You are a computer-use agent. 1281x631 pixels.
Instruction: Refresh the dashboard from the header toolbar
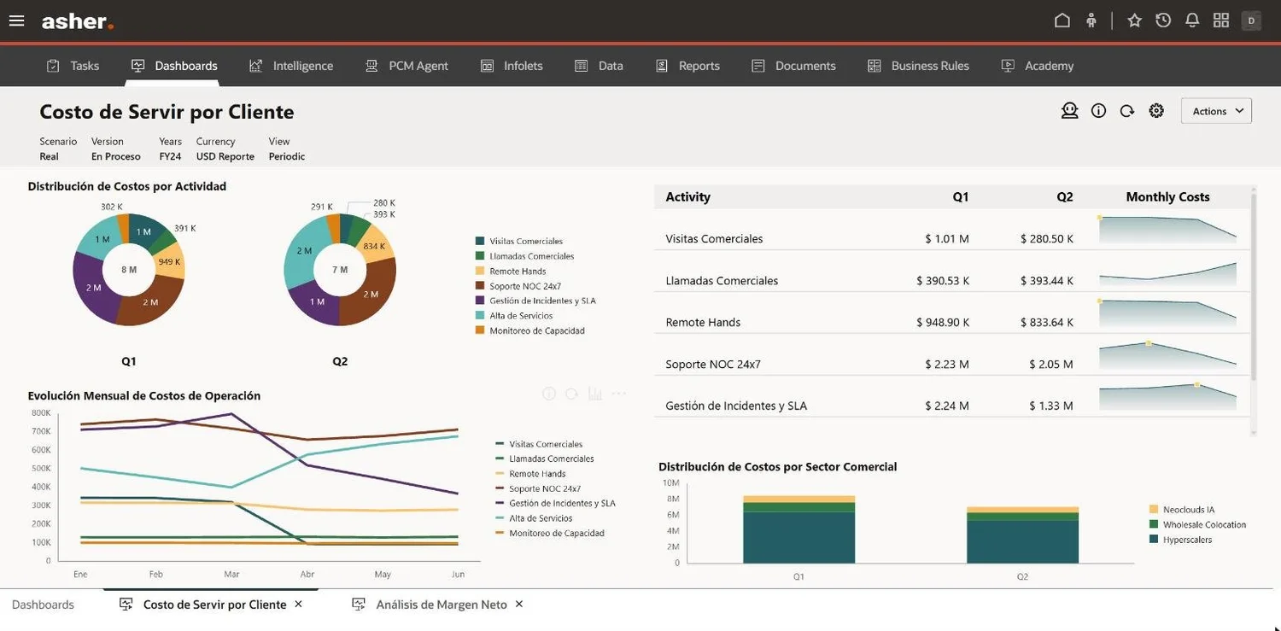pyautogui.click(x=1127, y=110)
